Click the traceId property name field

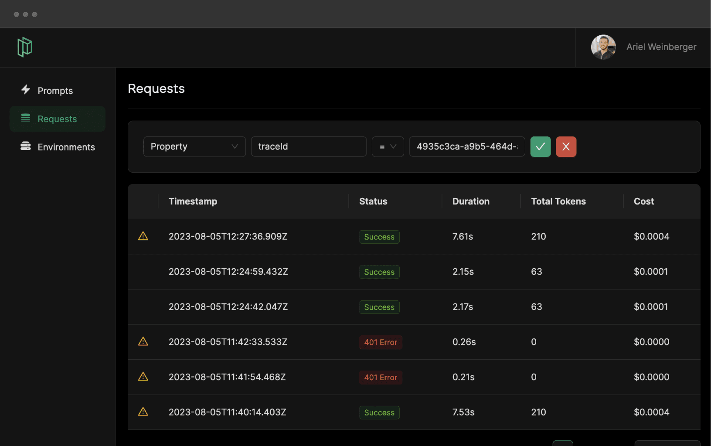point(309,146)
